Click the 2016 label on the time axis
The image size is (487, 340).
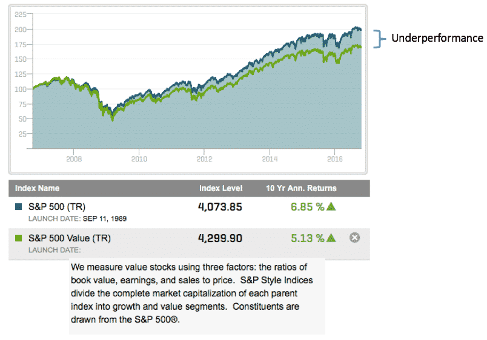coord(336,160)
